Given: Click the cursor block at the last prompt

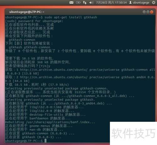Looking at the screenshot, I should [x=46, y=141].
